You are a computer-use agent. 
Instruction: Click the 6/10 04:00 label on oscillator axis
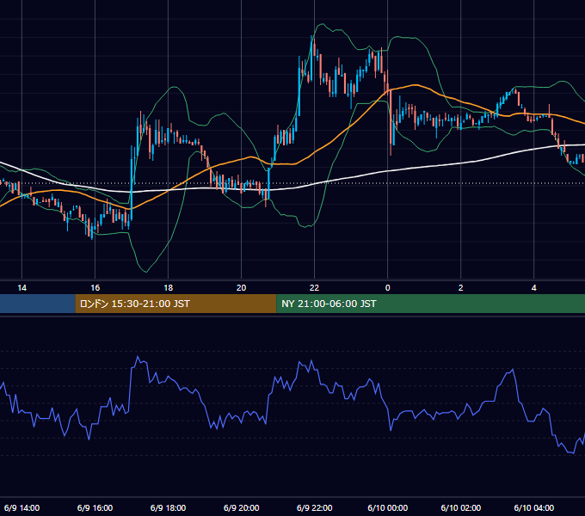534,507
